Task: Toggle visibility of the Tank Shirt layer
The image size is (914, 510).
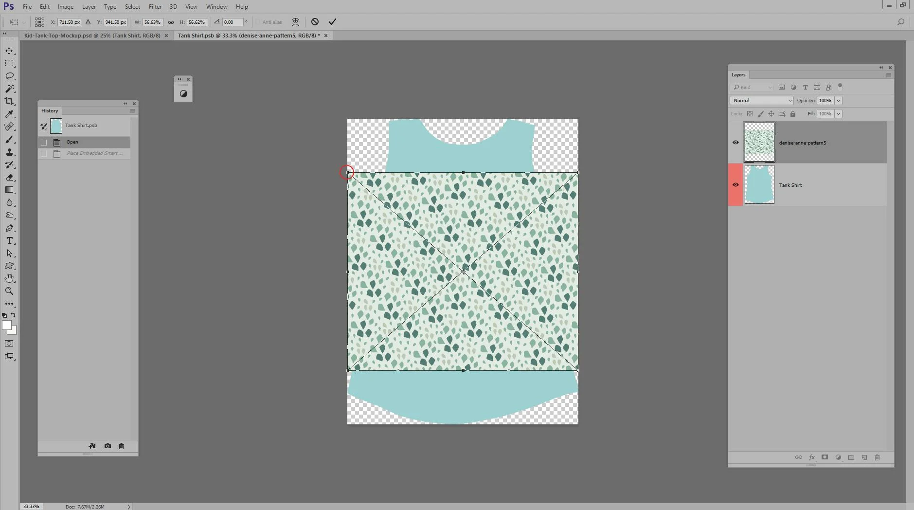Action: [735, 184]
